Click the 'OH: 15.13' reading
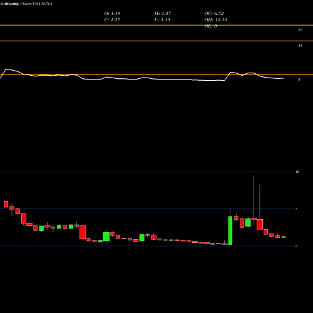This screenshot has height=313, width=313. click(x=215, y=19)
